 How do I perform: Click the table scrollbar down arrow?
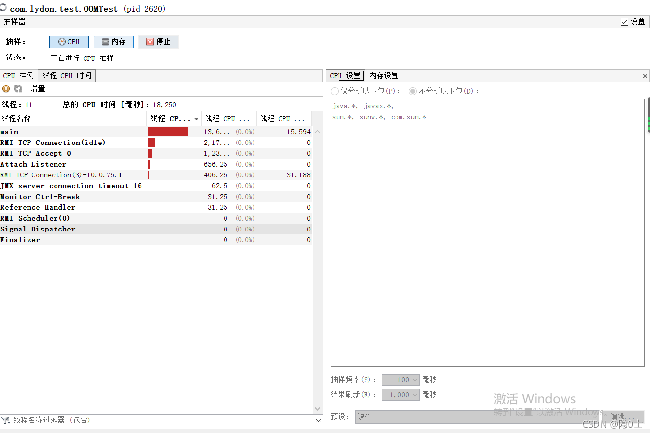pos(317,409)
